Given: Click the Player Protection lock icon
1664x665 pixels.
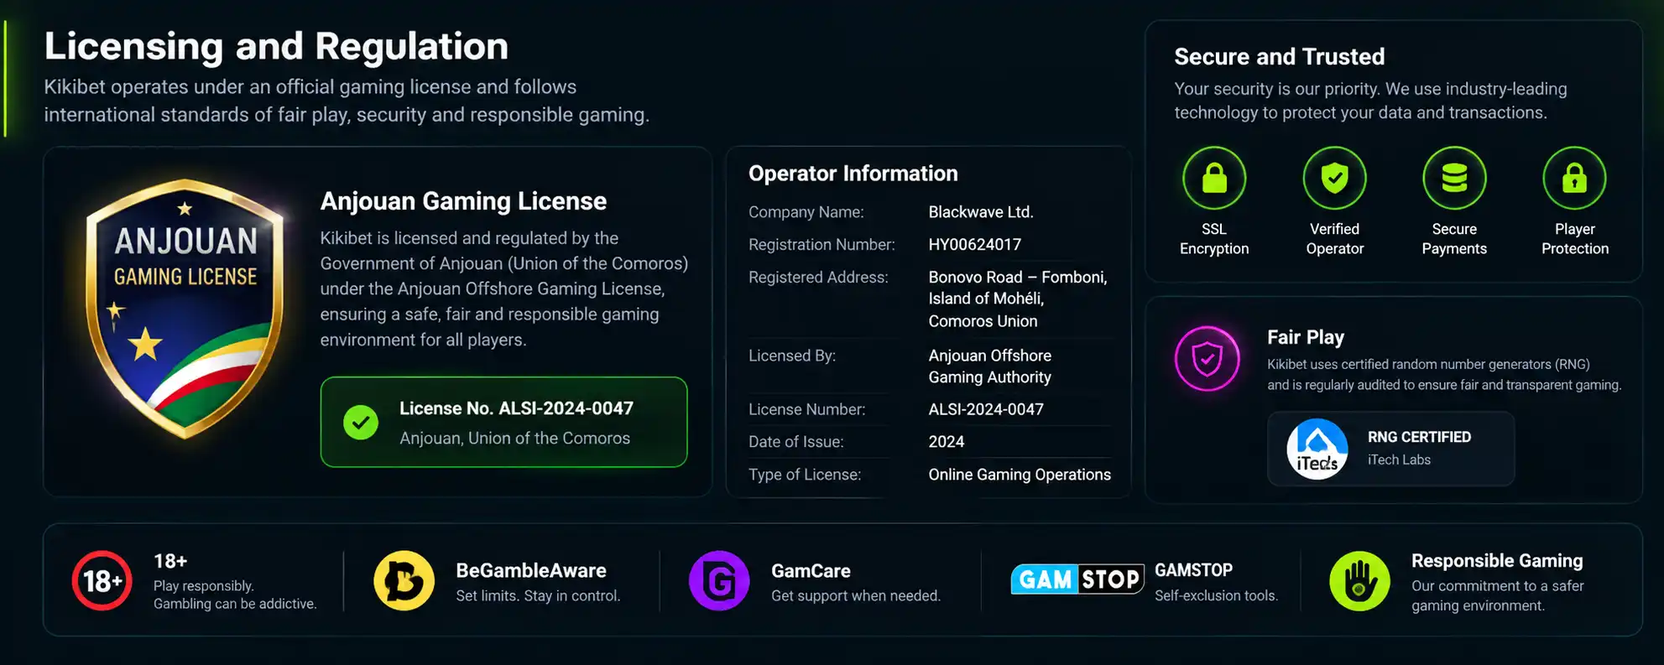Looking at the screenshot, I should pyautogui.click(x=1574, y=178).
